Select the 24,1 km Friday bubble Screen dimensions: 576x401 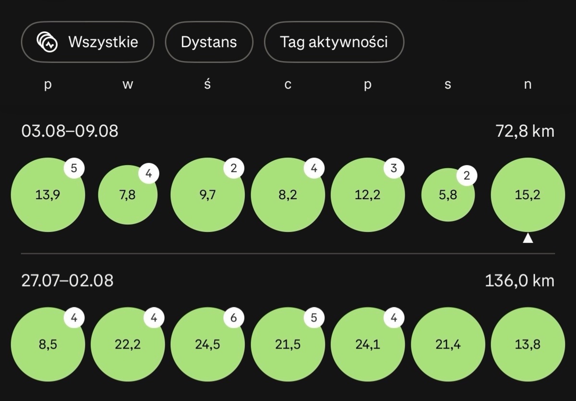368,345
